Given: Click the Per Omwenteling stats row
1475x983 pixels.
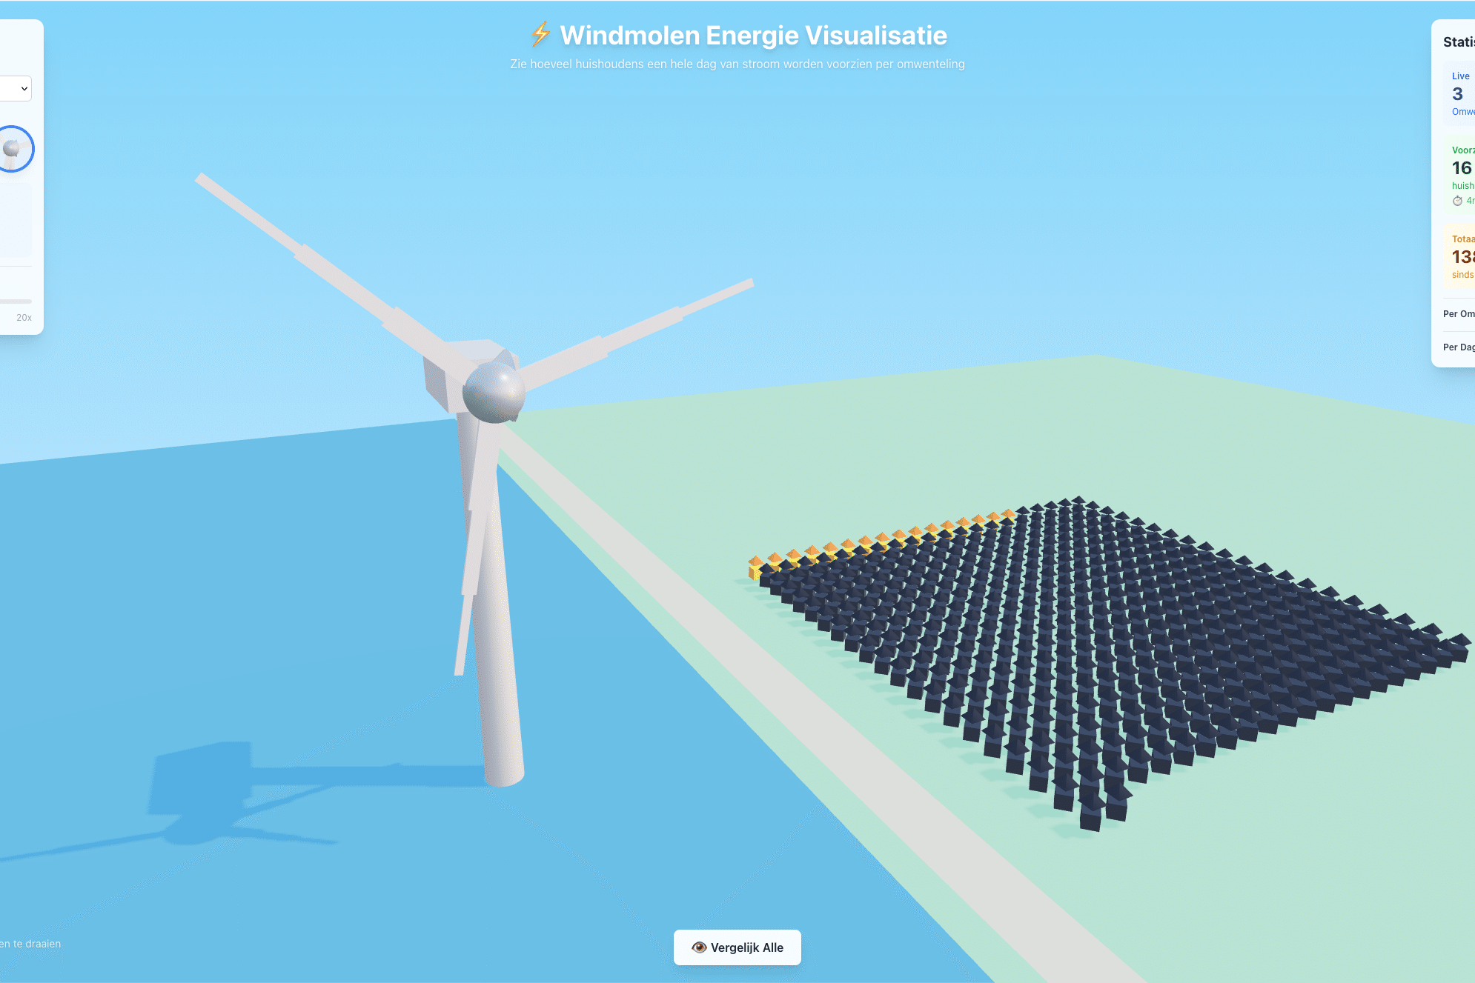Looking at the screenshot, I should [x=1458, y=314].
